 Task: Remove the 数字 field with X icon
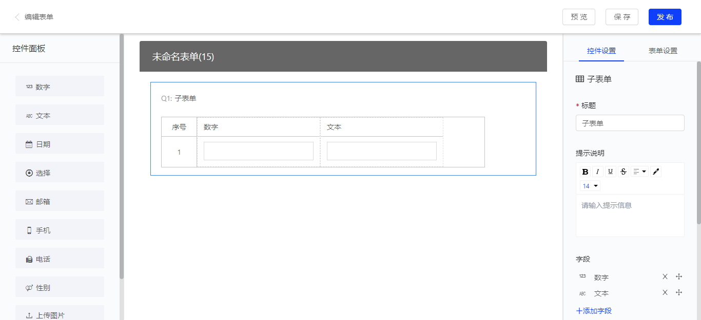pos(665,276)
